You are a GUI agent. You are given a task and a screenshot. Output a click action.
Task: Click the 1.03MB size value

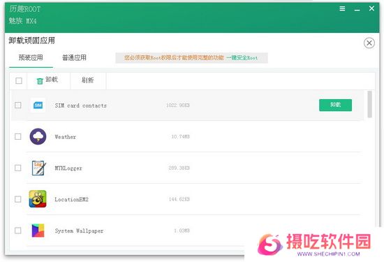pyautogui.click(x=182, y=231)
